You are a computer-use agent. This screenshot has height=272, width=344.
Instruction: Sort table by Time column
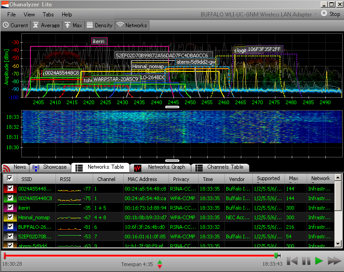click(x=211, y=179)
